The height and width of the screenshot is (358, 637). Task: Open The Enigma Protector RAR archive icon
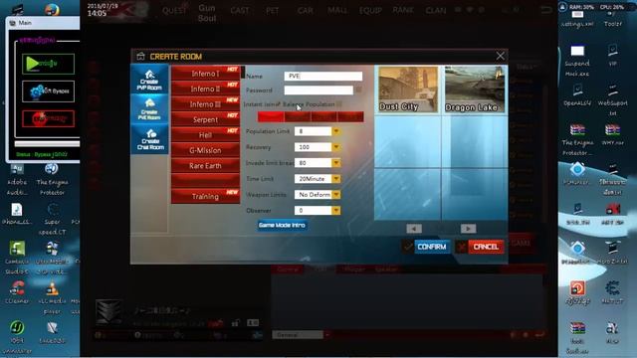577,139
